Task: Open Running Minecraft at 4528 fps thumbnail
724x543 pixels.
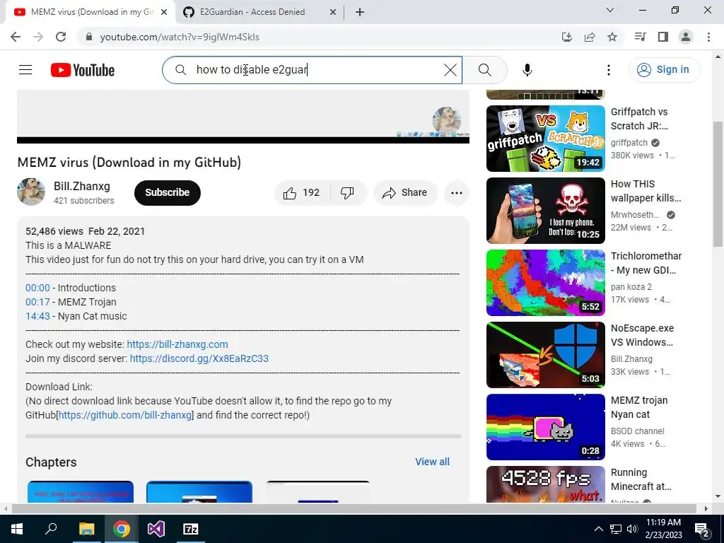Action: tap(545, 484)
